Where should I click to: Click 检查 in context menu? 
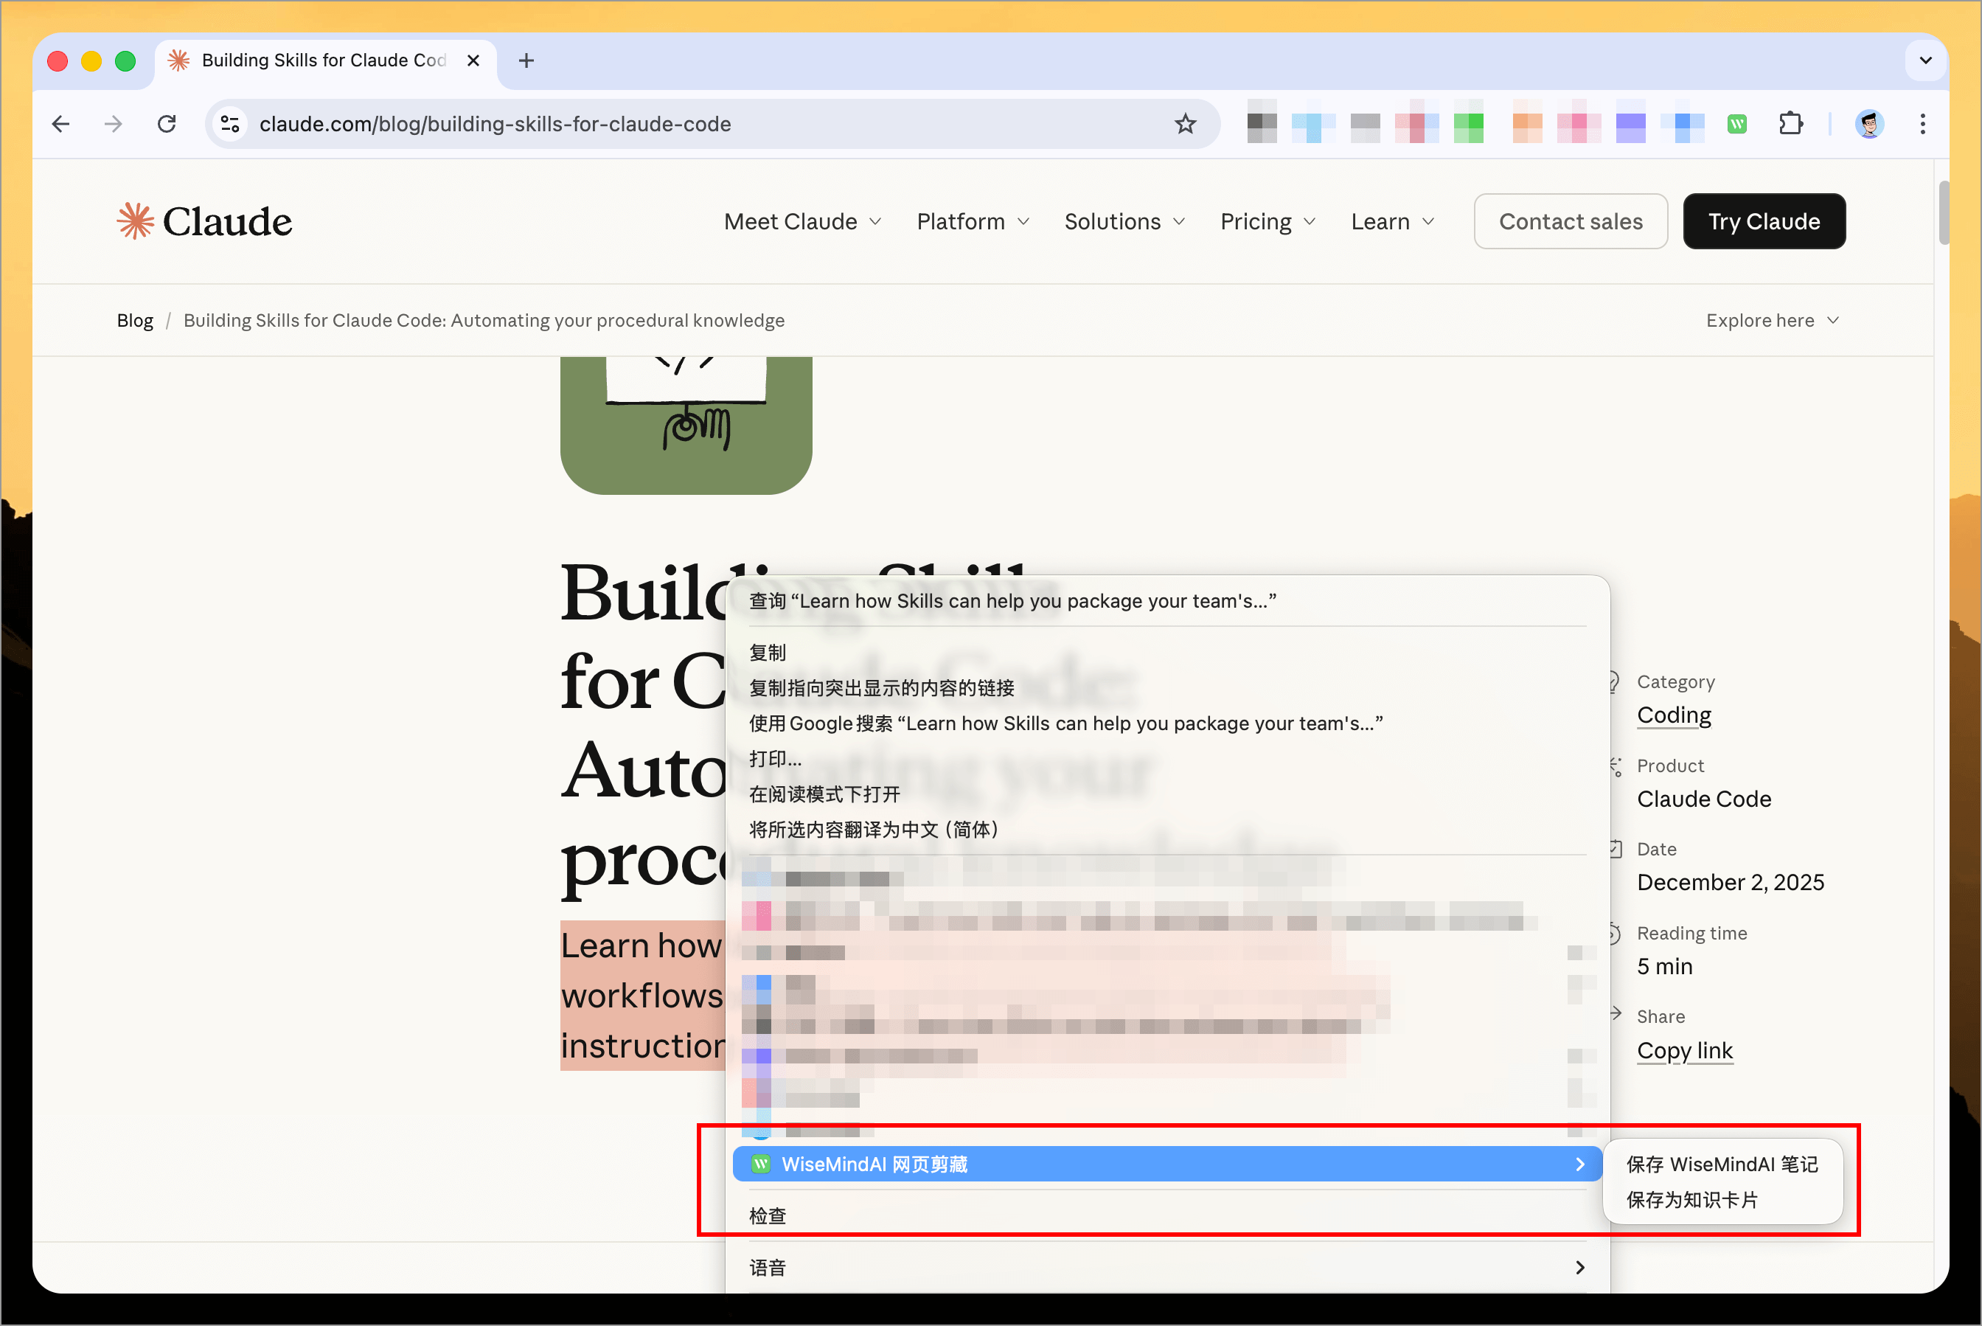(768, 1215)
